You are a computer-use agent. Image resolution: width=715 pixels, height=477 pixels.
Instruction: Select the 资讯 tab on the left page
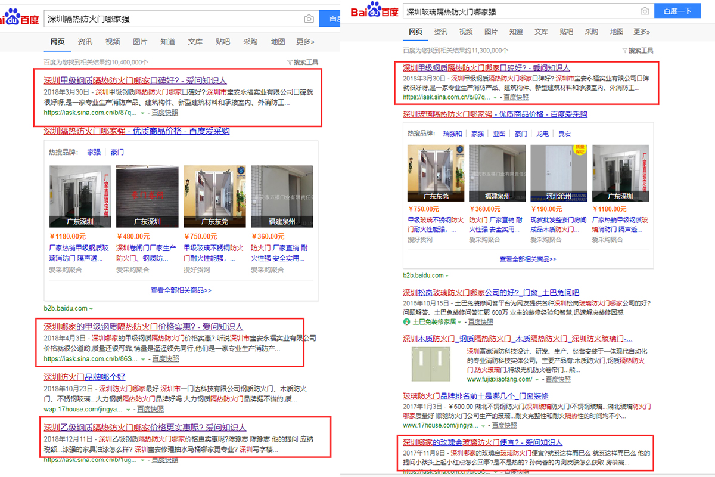click(85, 42)
